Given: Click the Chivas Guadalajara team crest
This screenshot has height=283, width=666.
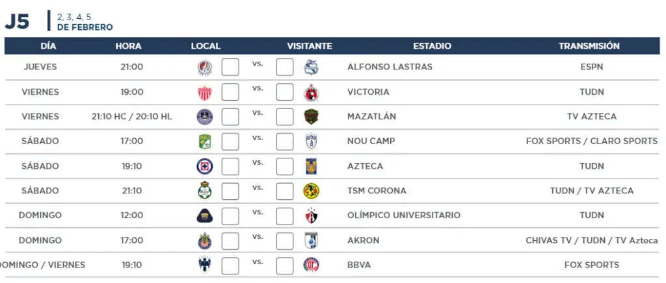Looking at the screenshot, I should pyautogui.click(x=205, y=241).
